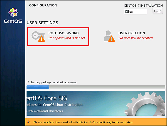The width and height of the screenshot is (167, 126).
Task: Click the orange warning icon in the bottom bar
Action: (29, 122)
